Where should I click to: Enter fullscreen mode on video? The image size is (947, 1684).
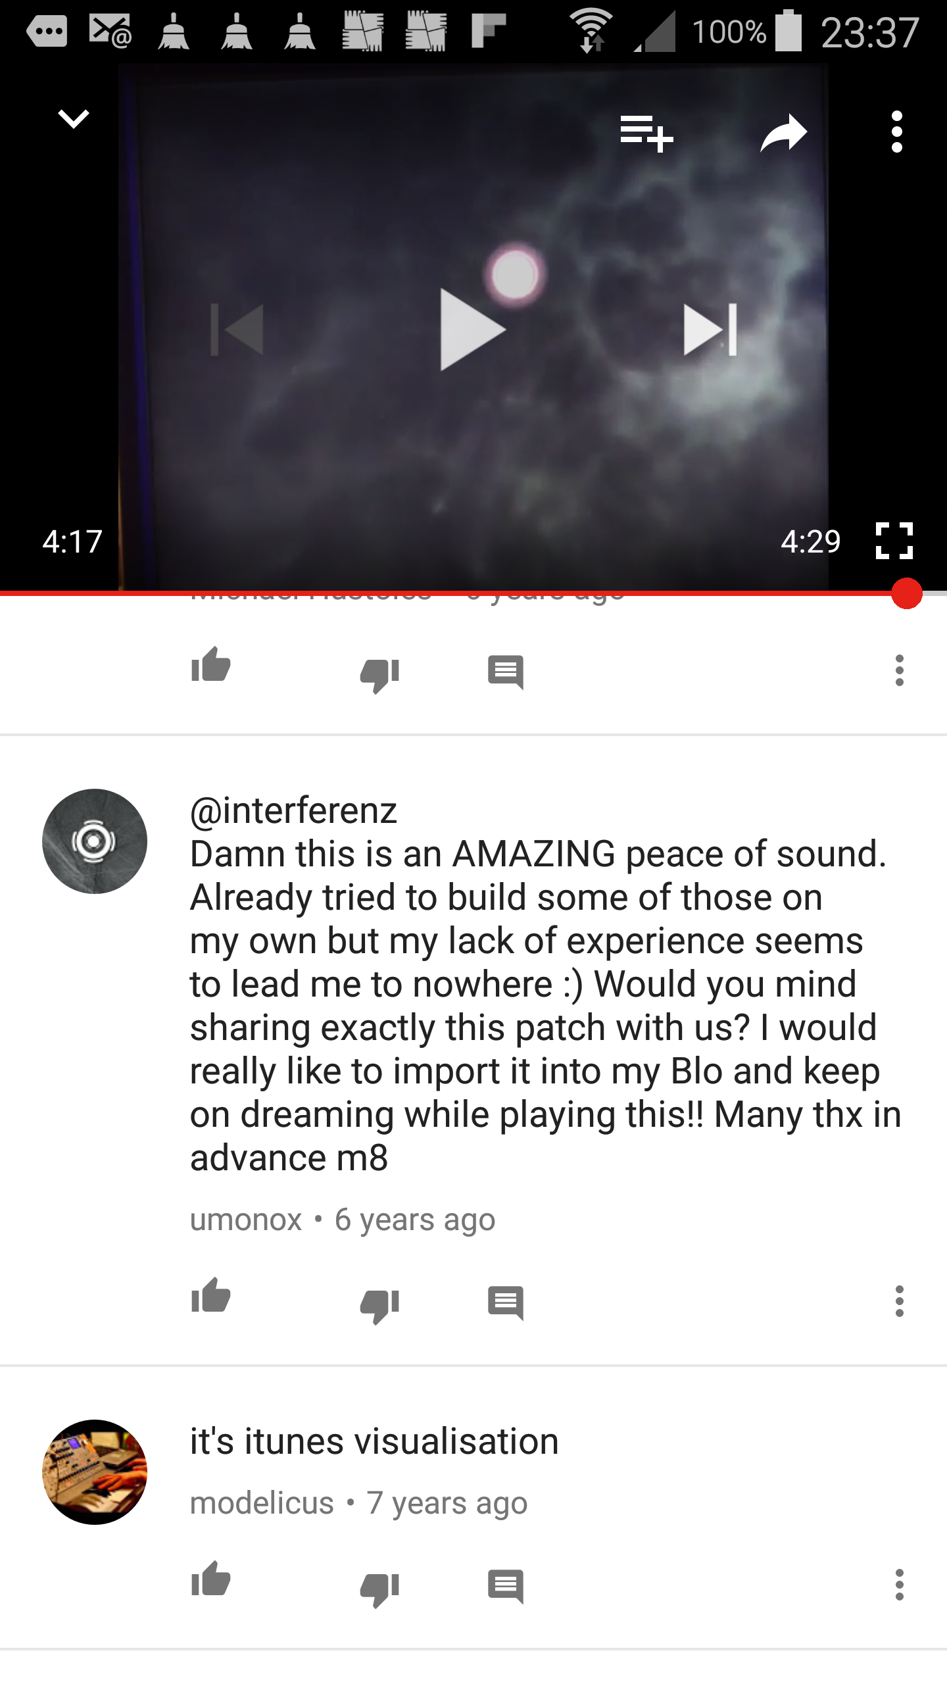click(x=894, y=541)
